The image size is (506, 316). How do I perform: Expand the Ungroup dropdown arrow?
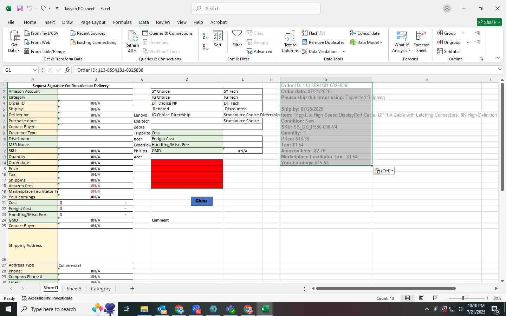click(468, 42)
